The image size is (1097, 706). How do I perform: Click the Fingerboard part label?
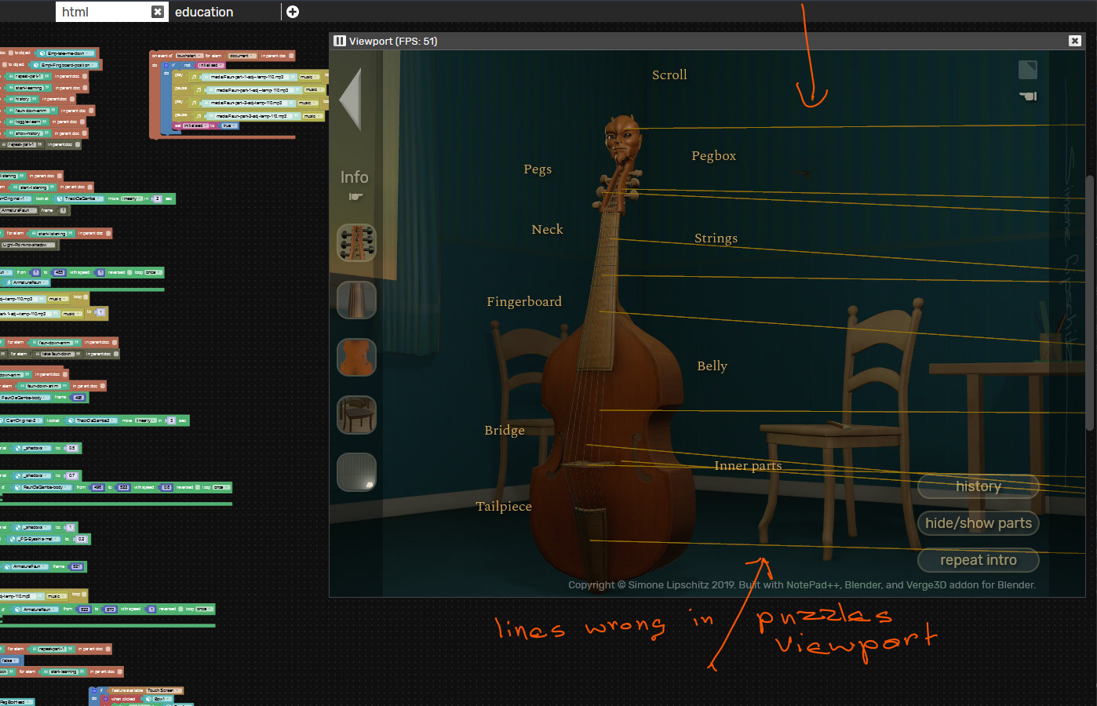tap(524, 301)
